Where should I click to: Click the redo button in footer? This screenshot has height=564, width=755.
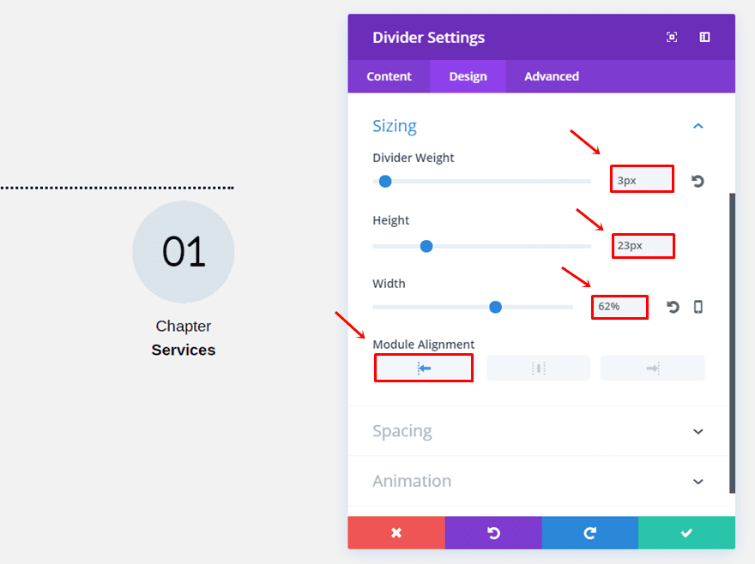[589, 533]
